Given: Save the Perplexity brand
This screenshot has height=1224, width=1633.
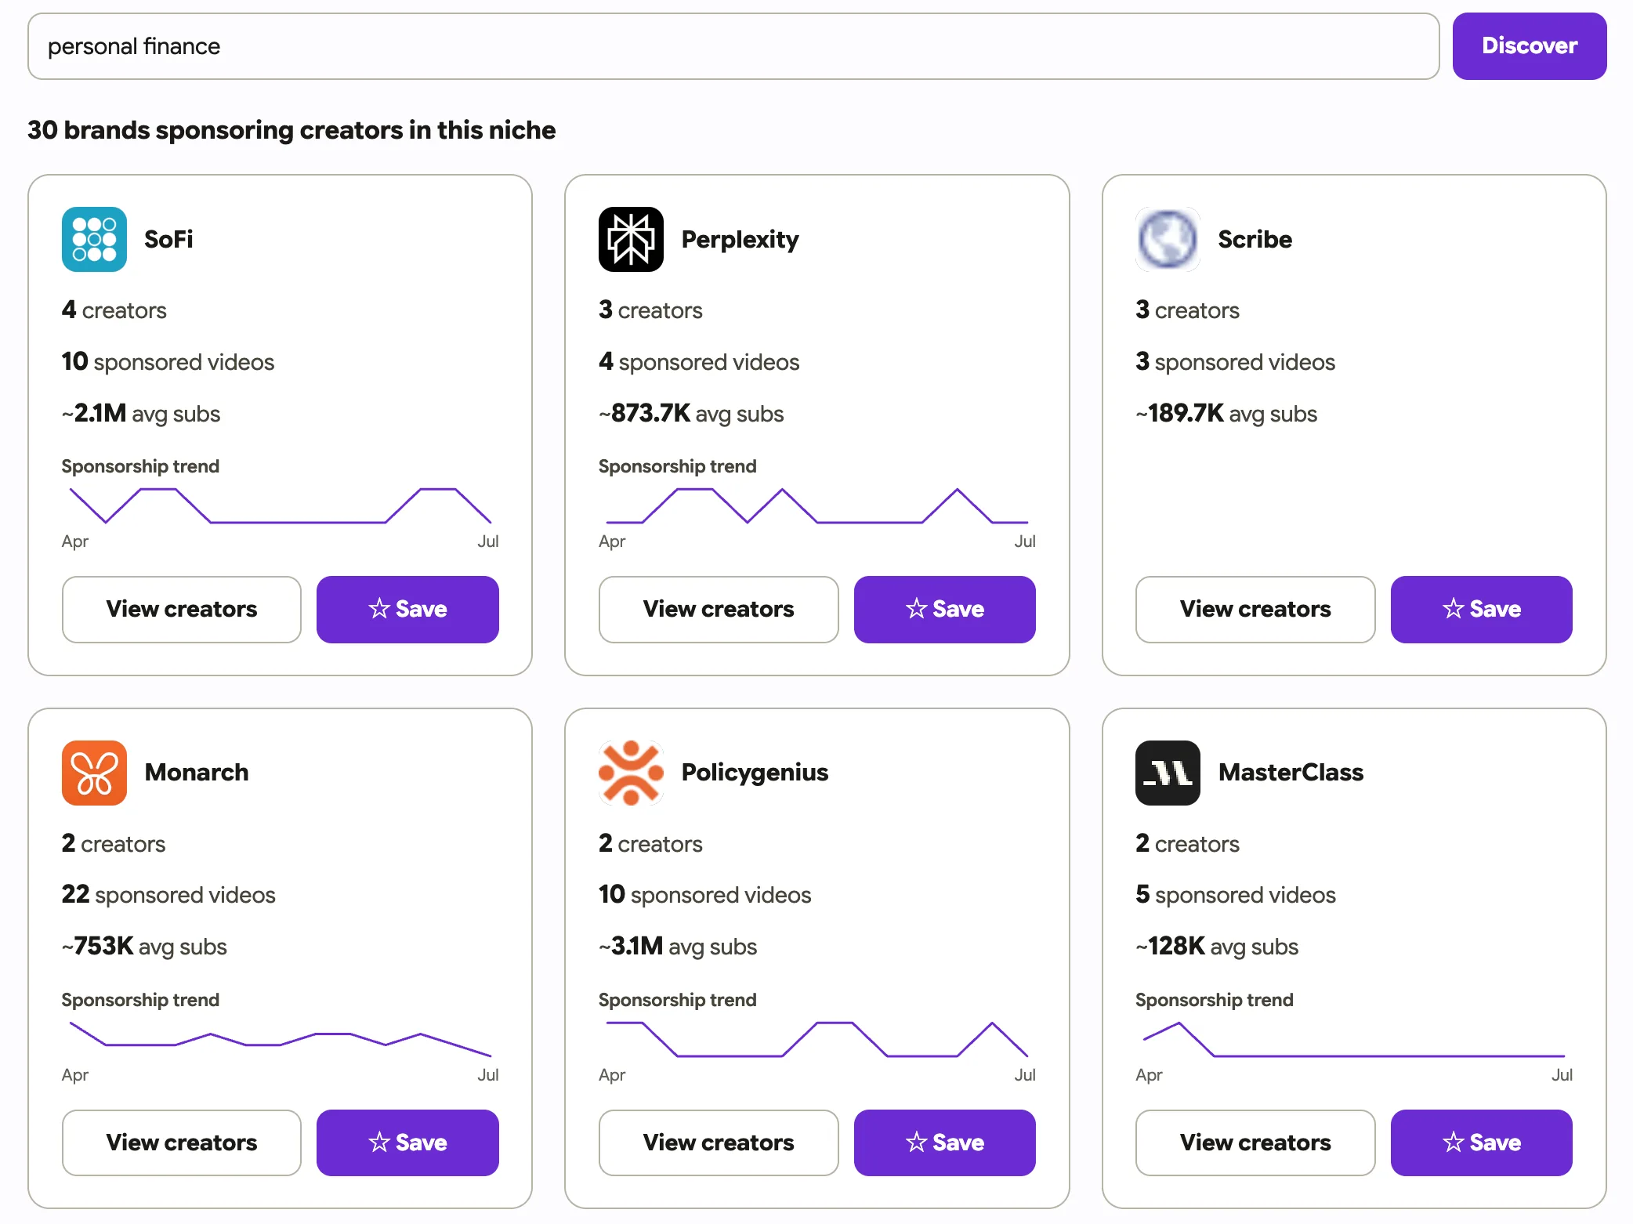Looking at the screenshot, I should 945,610.
